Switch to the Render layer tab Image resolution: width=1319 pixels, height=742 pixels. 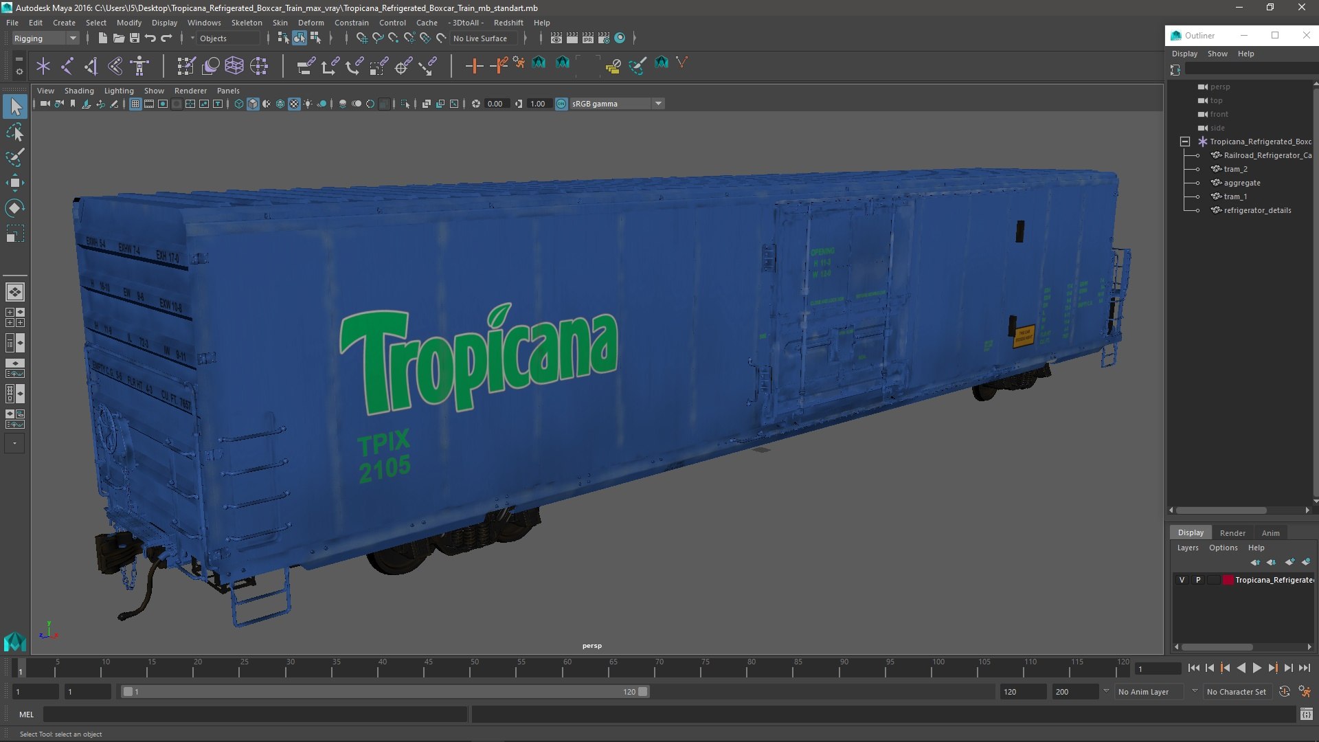[x=1232, y=533]
